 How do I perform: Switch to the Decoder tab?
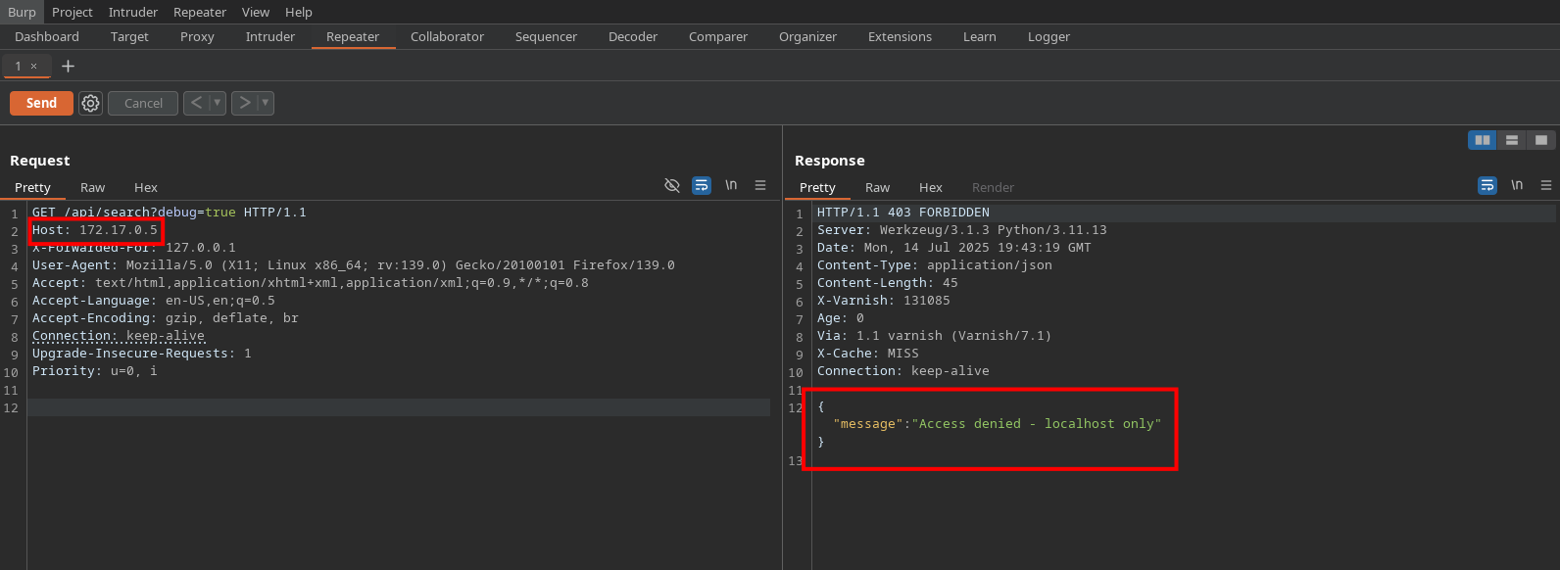click(x=633, y=36)
